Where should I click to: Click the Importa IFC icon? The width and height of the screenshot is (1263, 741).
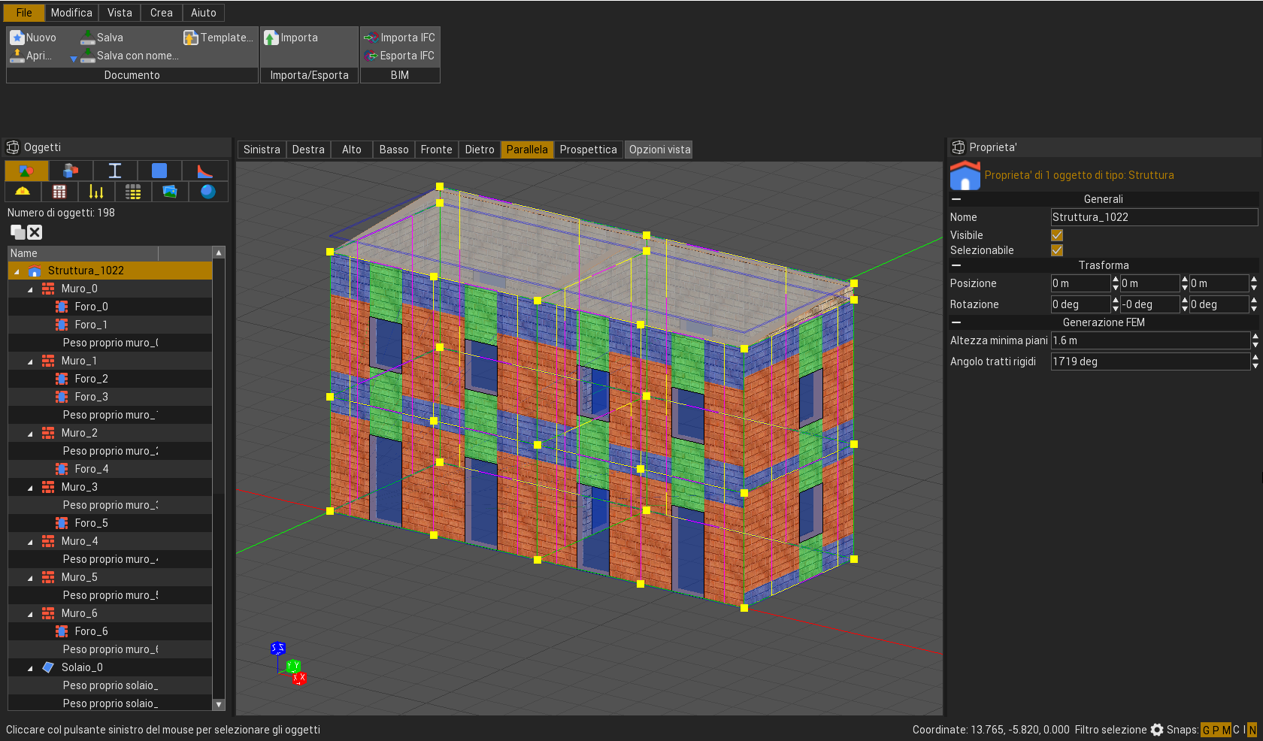pyautogui.click(x=371, y=38)
